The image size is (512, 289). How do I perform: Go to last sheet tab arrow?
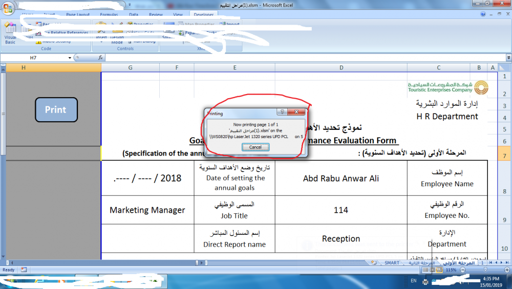(507, 262)
